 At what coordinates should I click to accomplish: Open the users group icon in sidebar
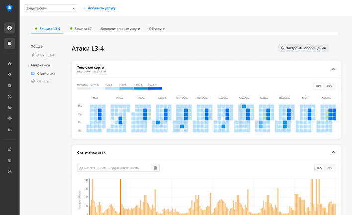coord(10,107)
